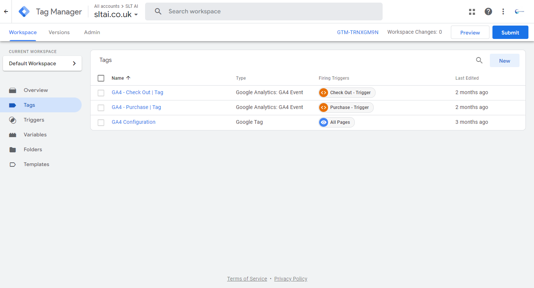
Task: Open the help question mark icon
Action: [488, 11]
